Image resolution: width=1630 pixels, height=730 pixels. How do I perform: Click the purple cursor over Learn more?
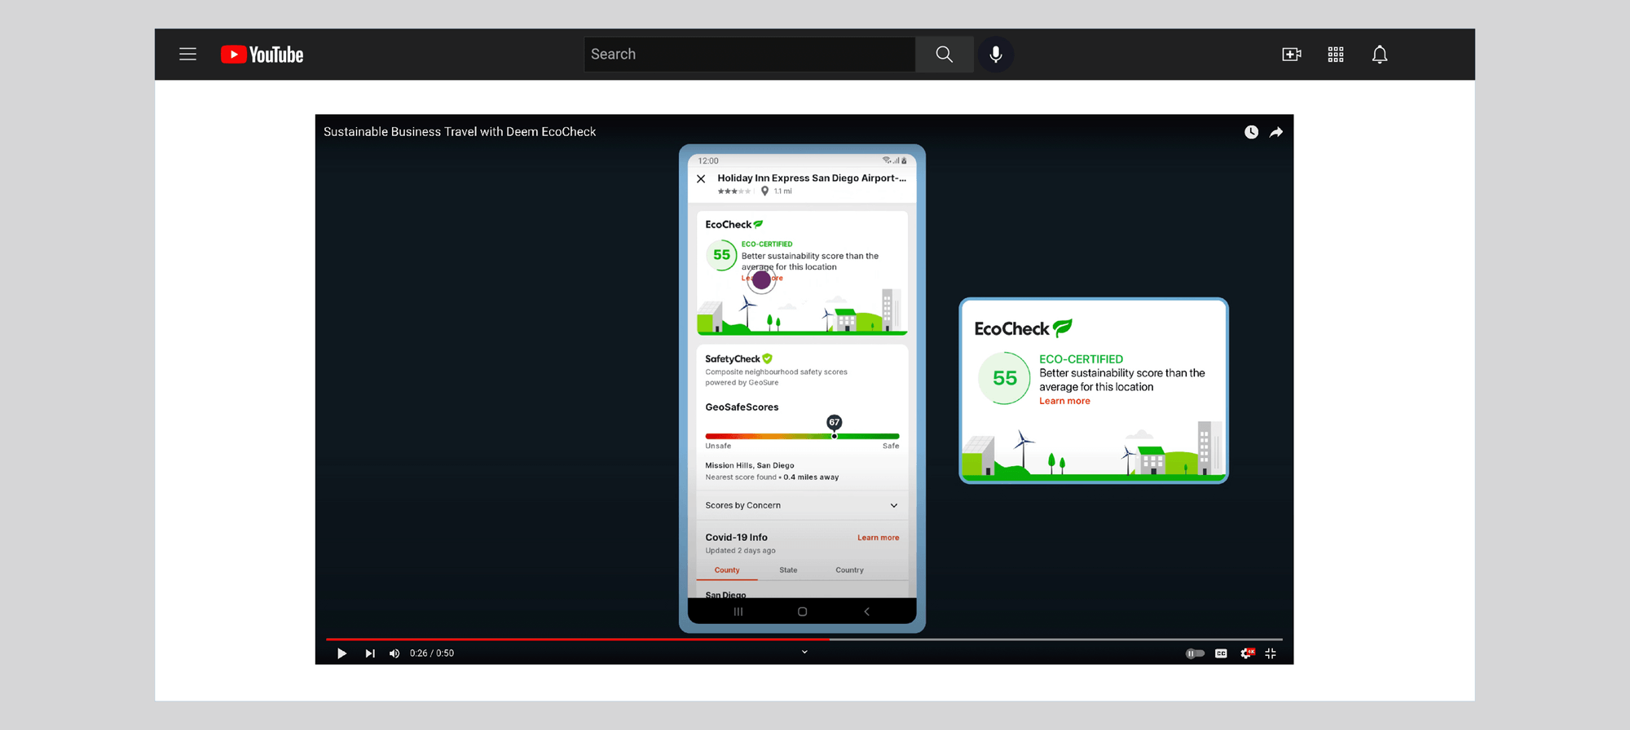tap(761, 279)
